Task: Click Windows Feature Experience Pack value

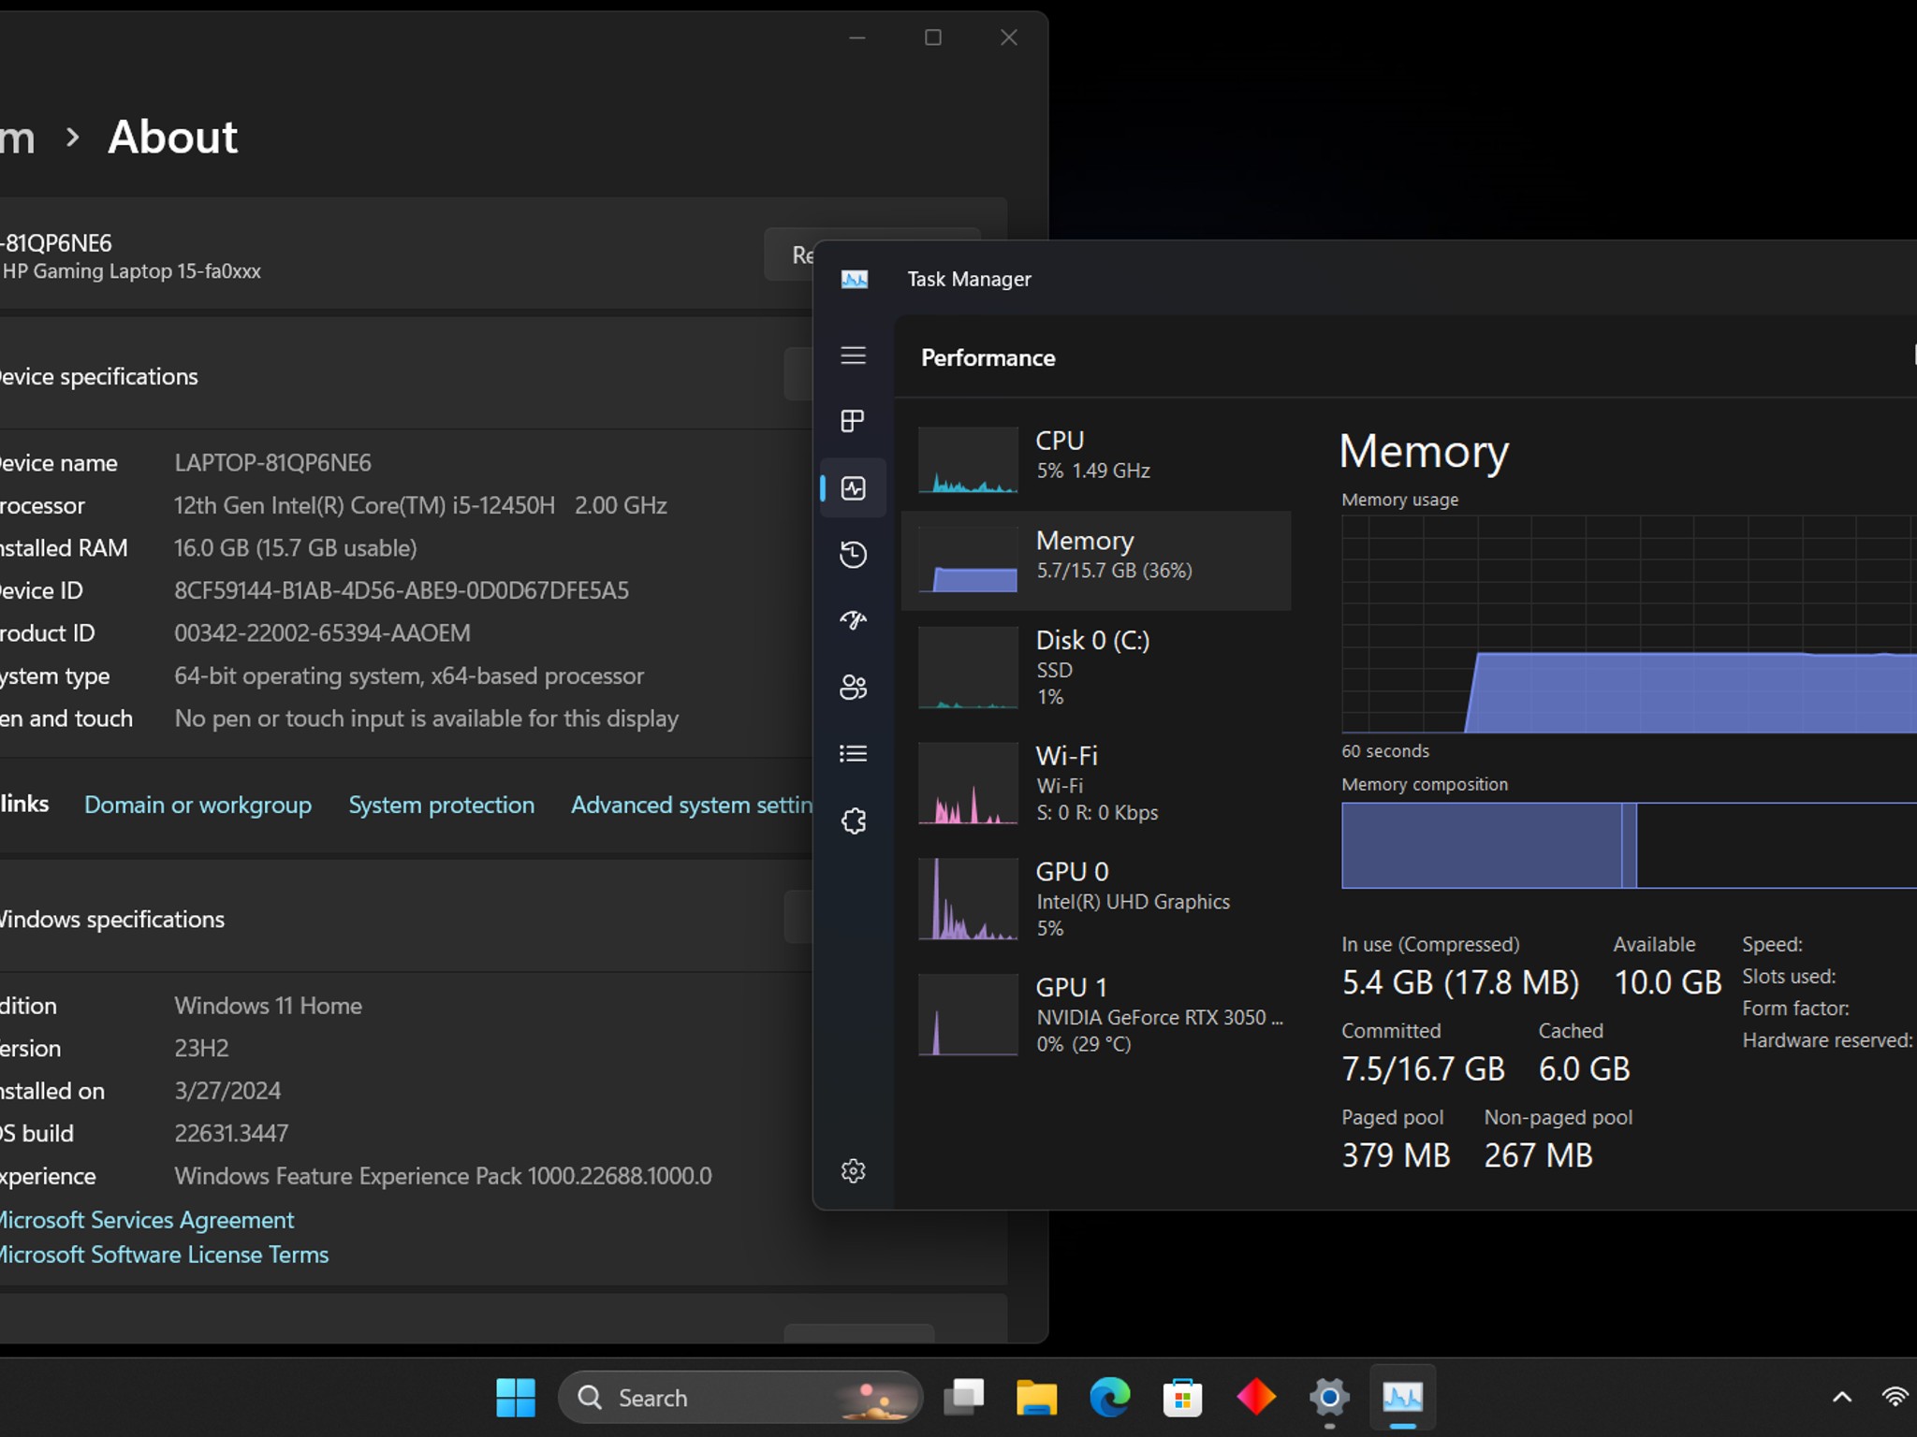Action: pos(443,1176)
